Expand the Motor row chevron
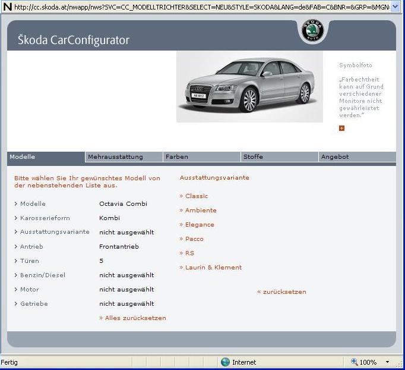This screenshot has width=405, height=370. [x=16, y=289]
